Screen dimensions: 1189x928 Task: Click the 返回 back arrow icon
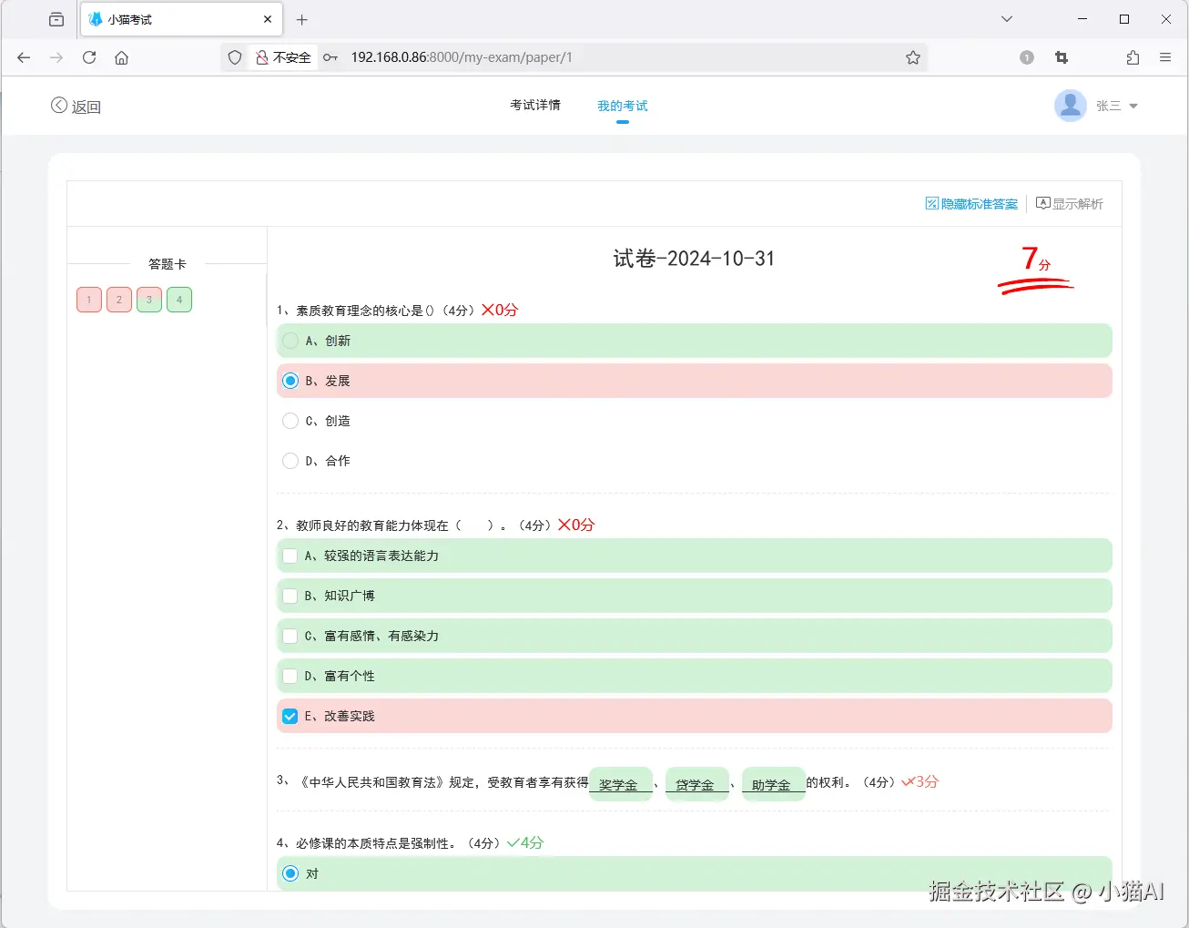59,105
